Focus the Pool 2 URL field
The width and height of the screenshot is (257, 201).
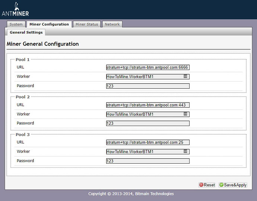click(148, 105)
